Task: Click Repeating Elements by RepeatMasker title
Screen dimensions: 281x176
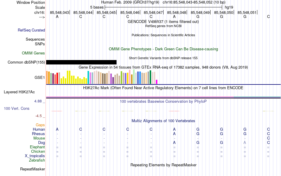Action: point(164,165)
